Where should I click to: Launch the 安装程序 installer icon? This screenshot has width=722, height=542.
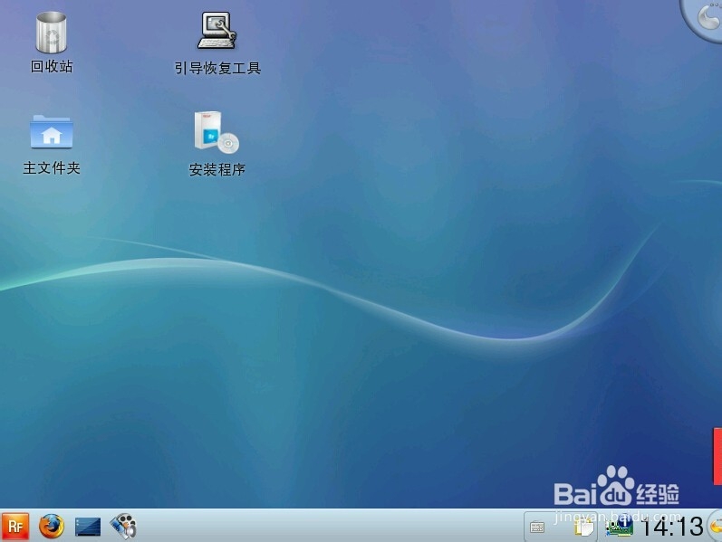tap(217, 132)
